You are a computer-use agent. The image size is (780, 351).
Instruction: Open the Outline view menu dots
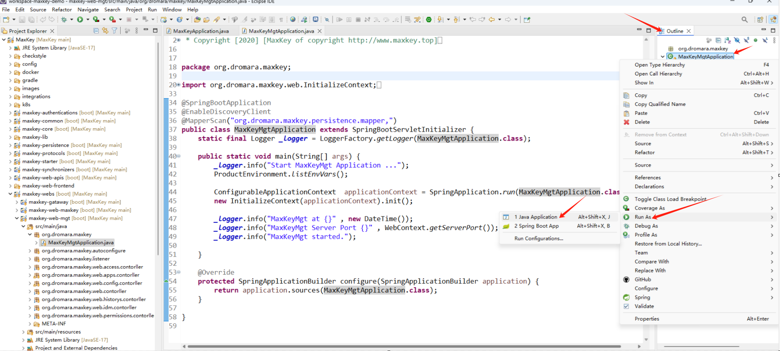pos(773,40)
